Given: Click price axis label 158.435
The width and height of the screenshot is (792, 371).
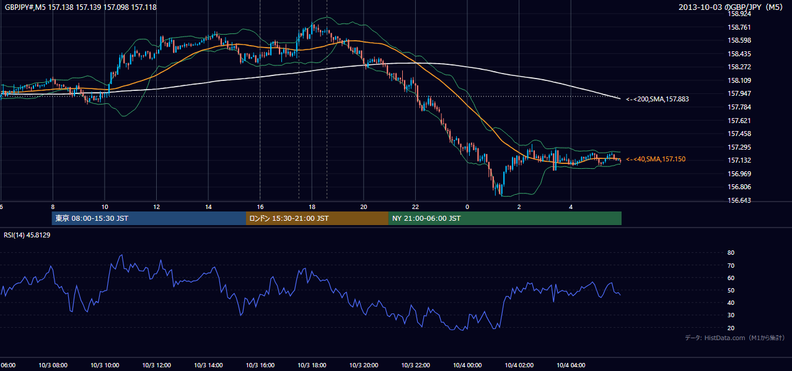Looking at the screenshot, I should [739, 54].
